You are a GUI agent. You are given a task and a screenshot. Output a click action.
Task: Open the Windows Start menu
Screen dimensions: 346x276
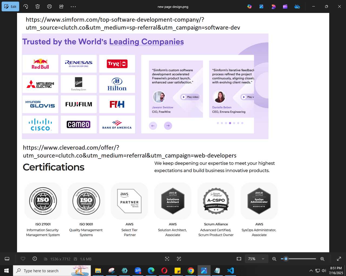(6, 271)
